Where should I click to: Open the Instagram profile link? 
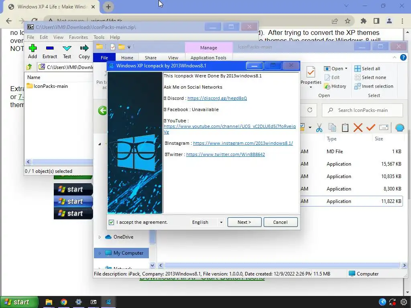coord(243,143)
